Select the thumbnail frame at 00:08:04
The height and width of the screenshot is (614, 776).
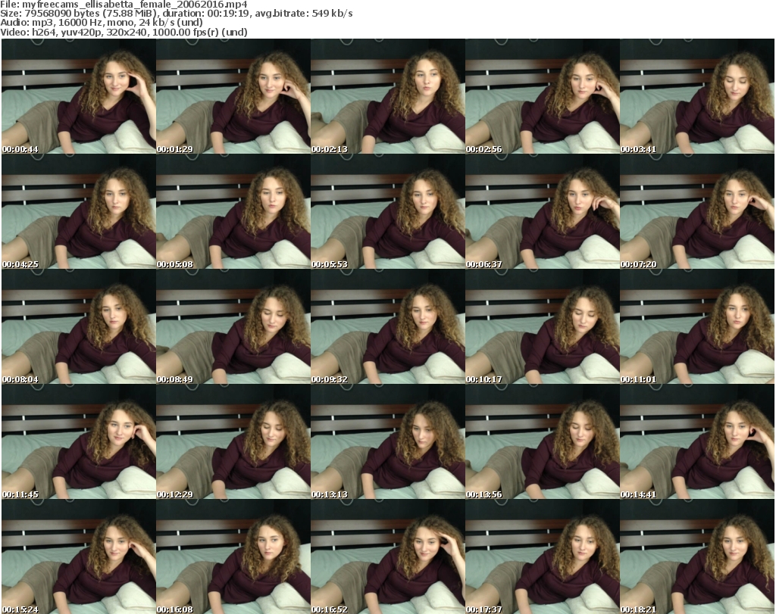79,326
